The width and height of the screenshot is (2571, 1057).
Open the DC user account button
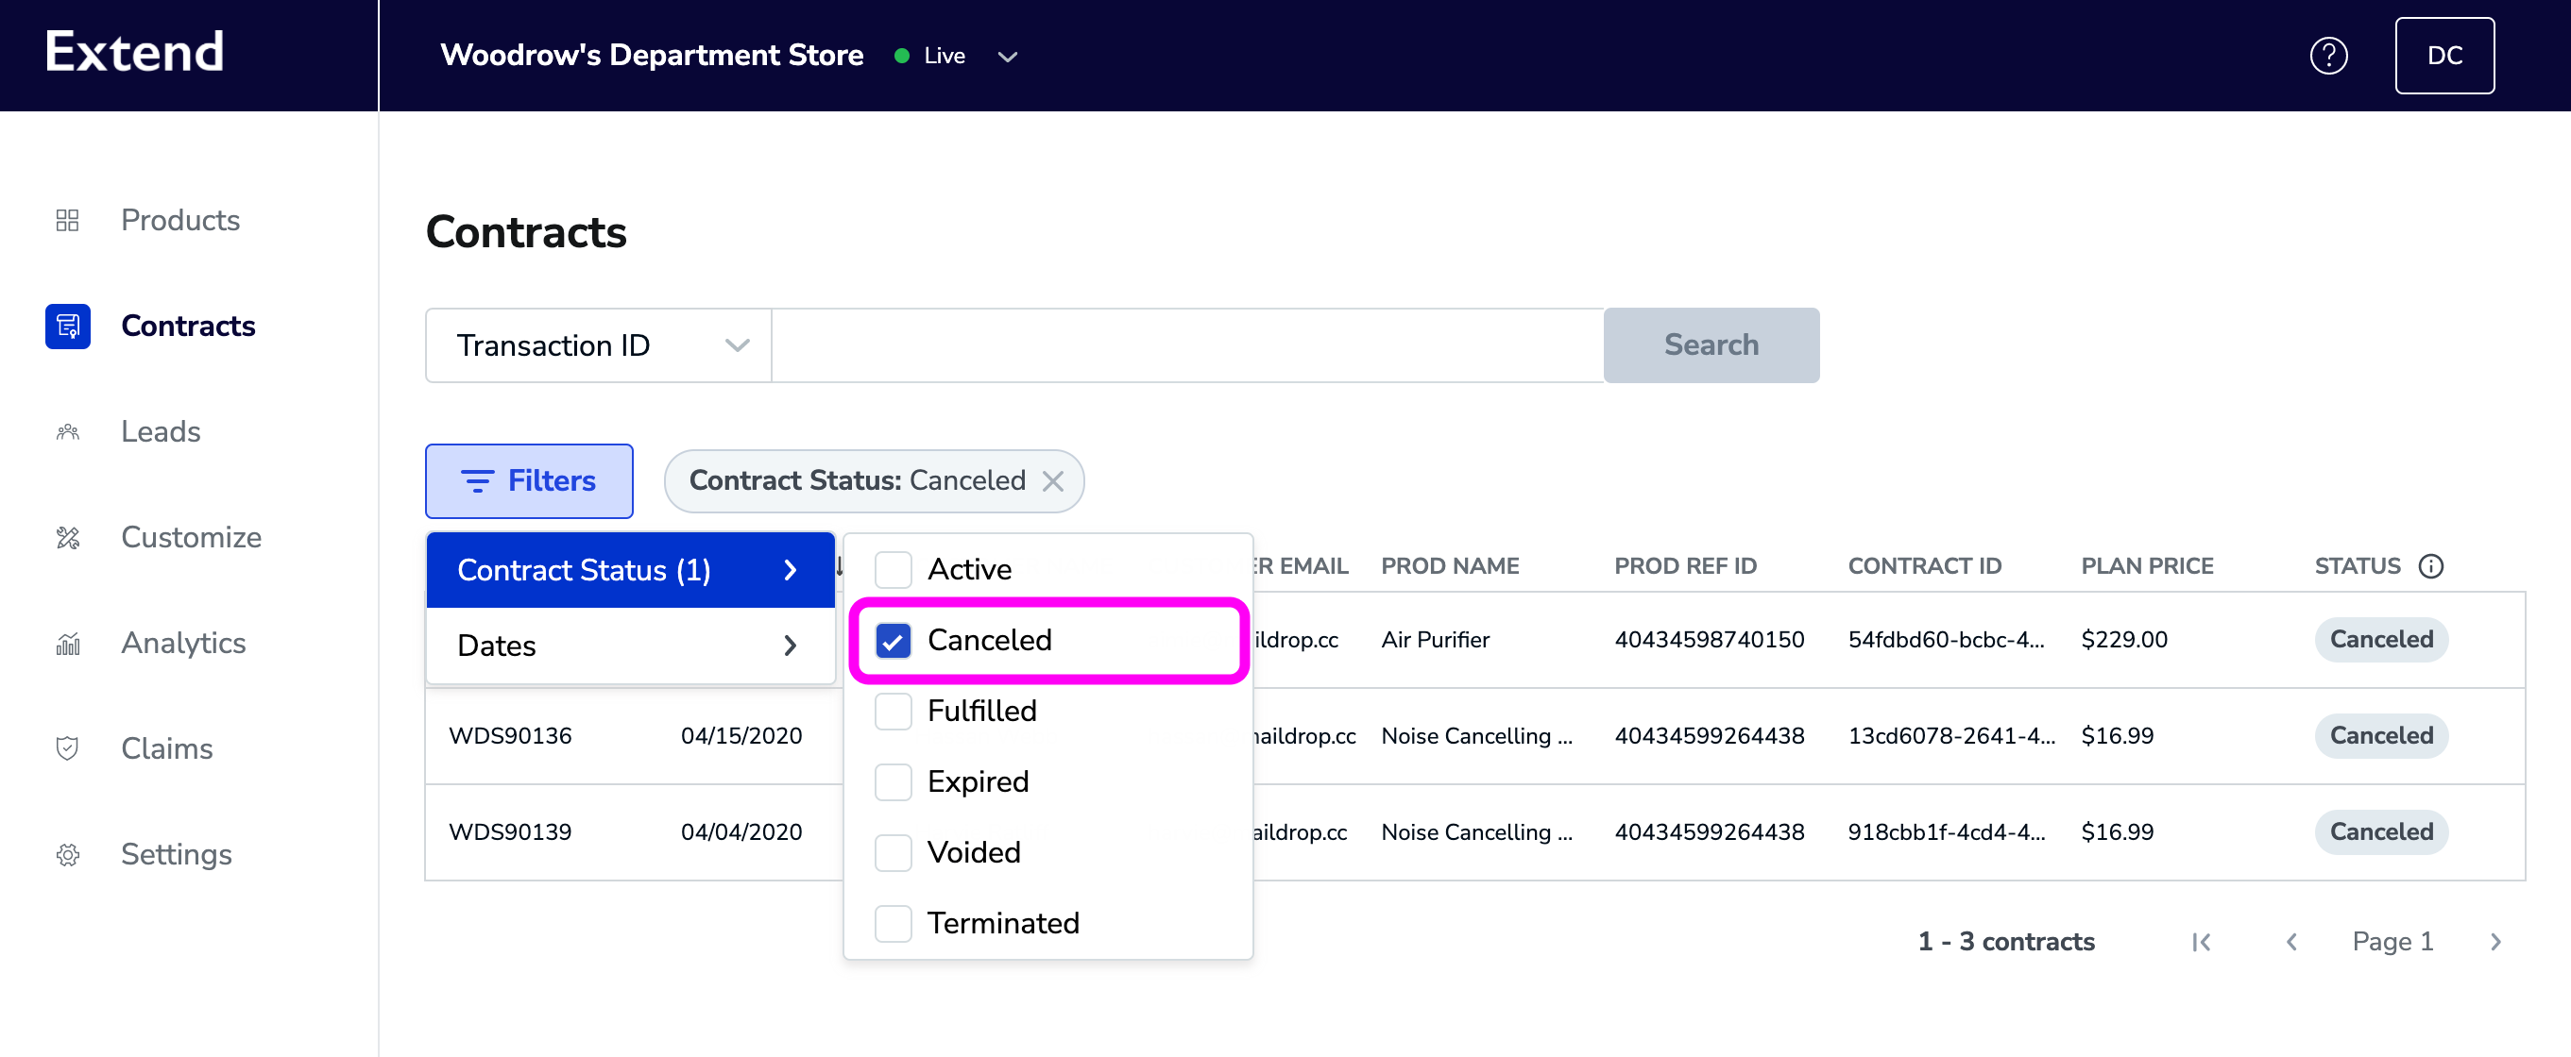(2444, 56)
